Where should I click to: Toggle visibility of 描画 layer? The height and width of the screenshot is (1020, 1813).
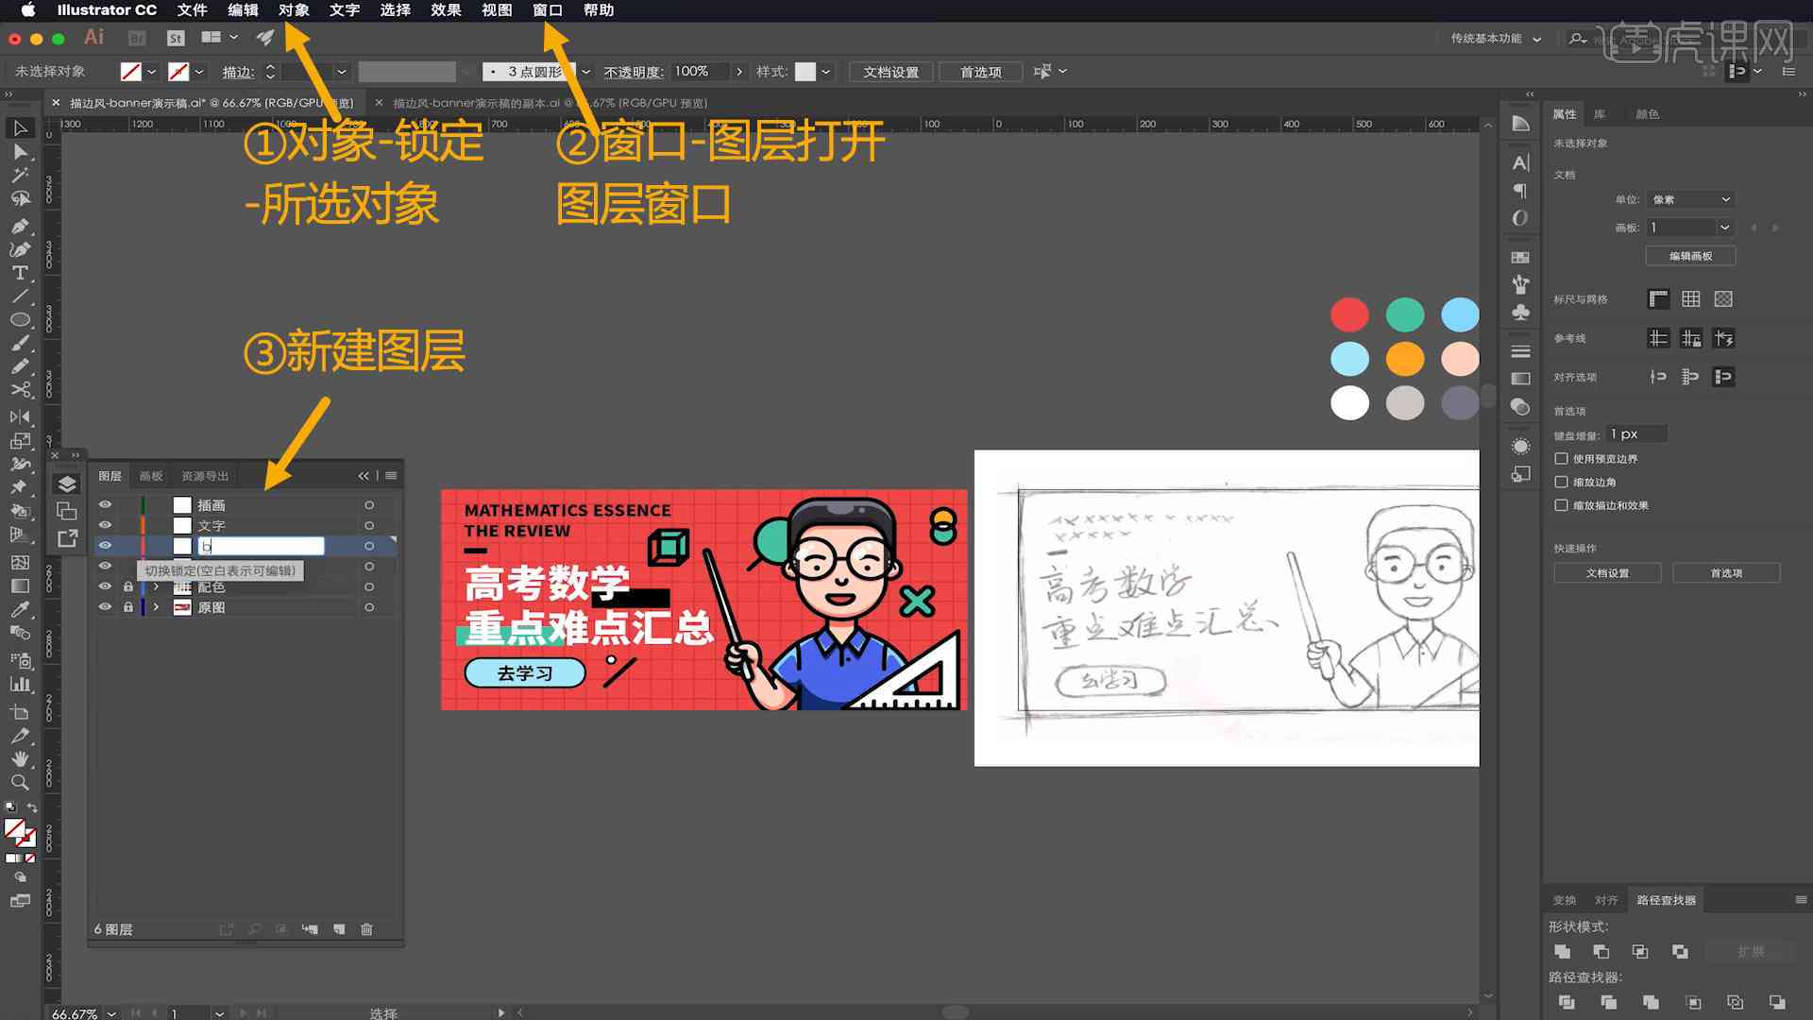point(106,504)
